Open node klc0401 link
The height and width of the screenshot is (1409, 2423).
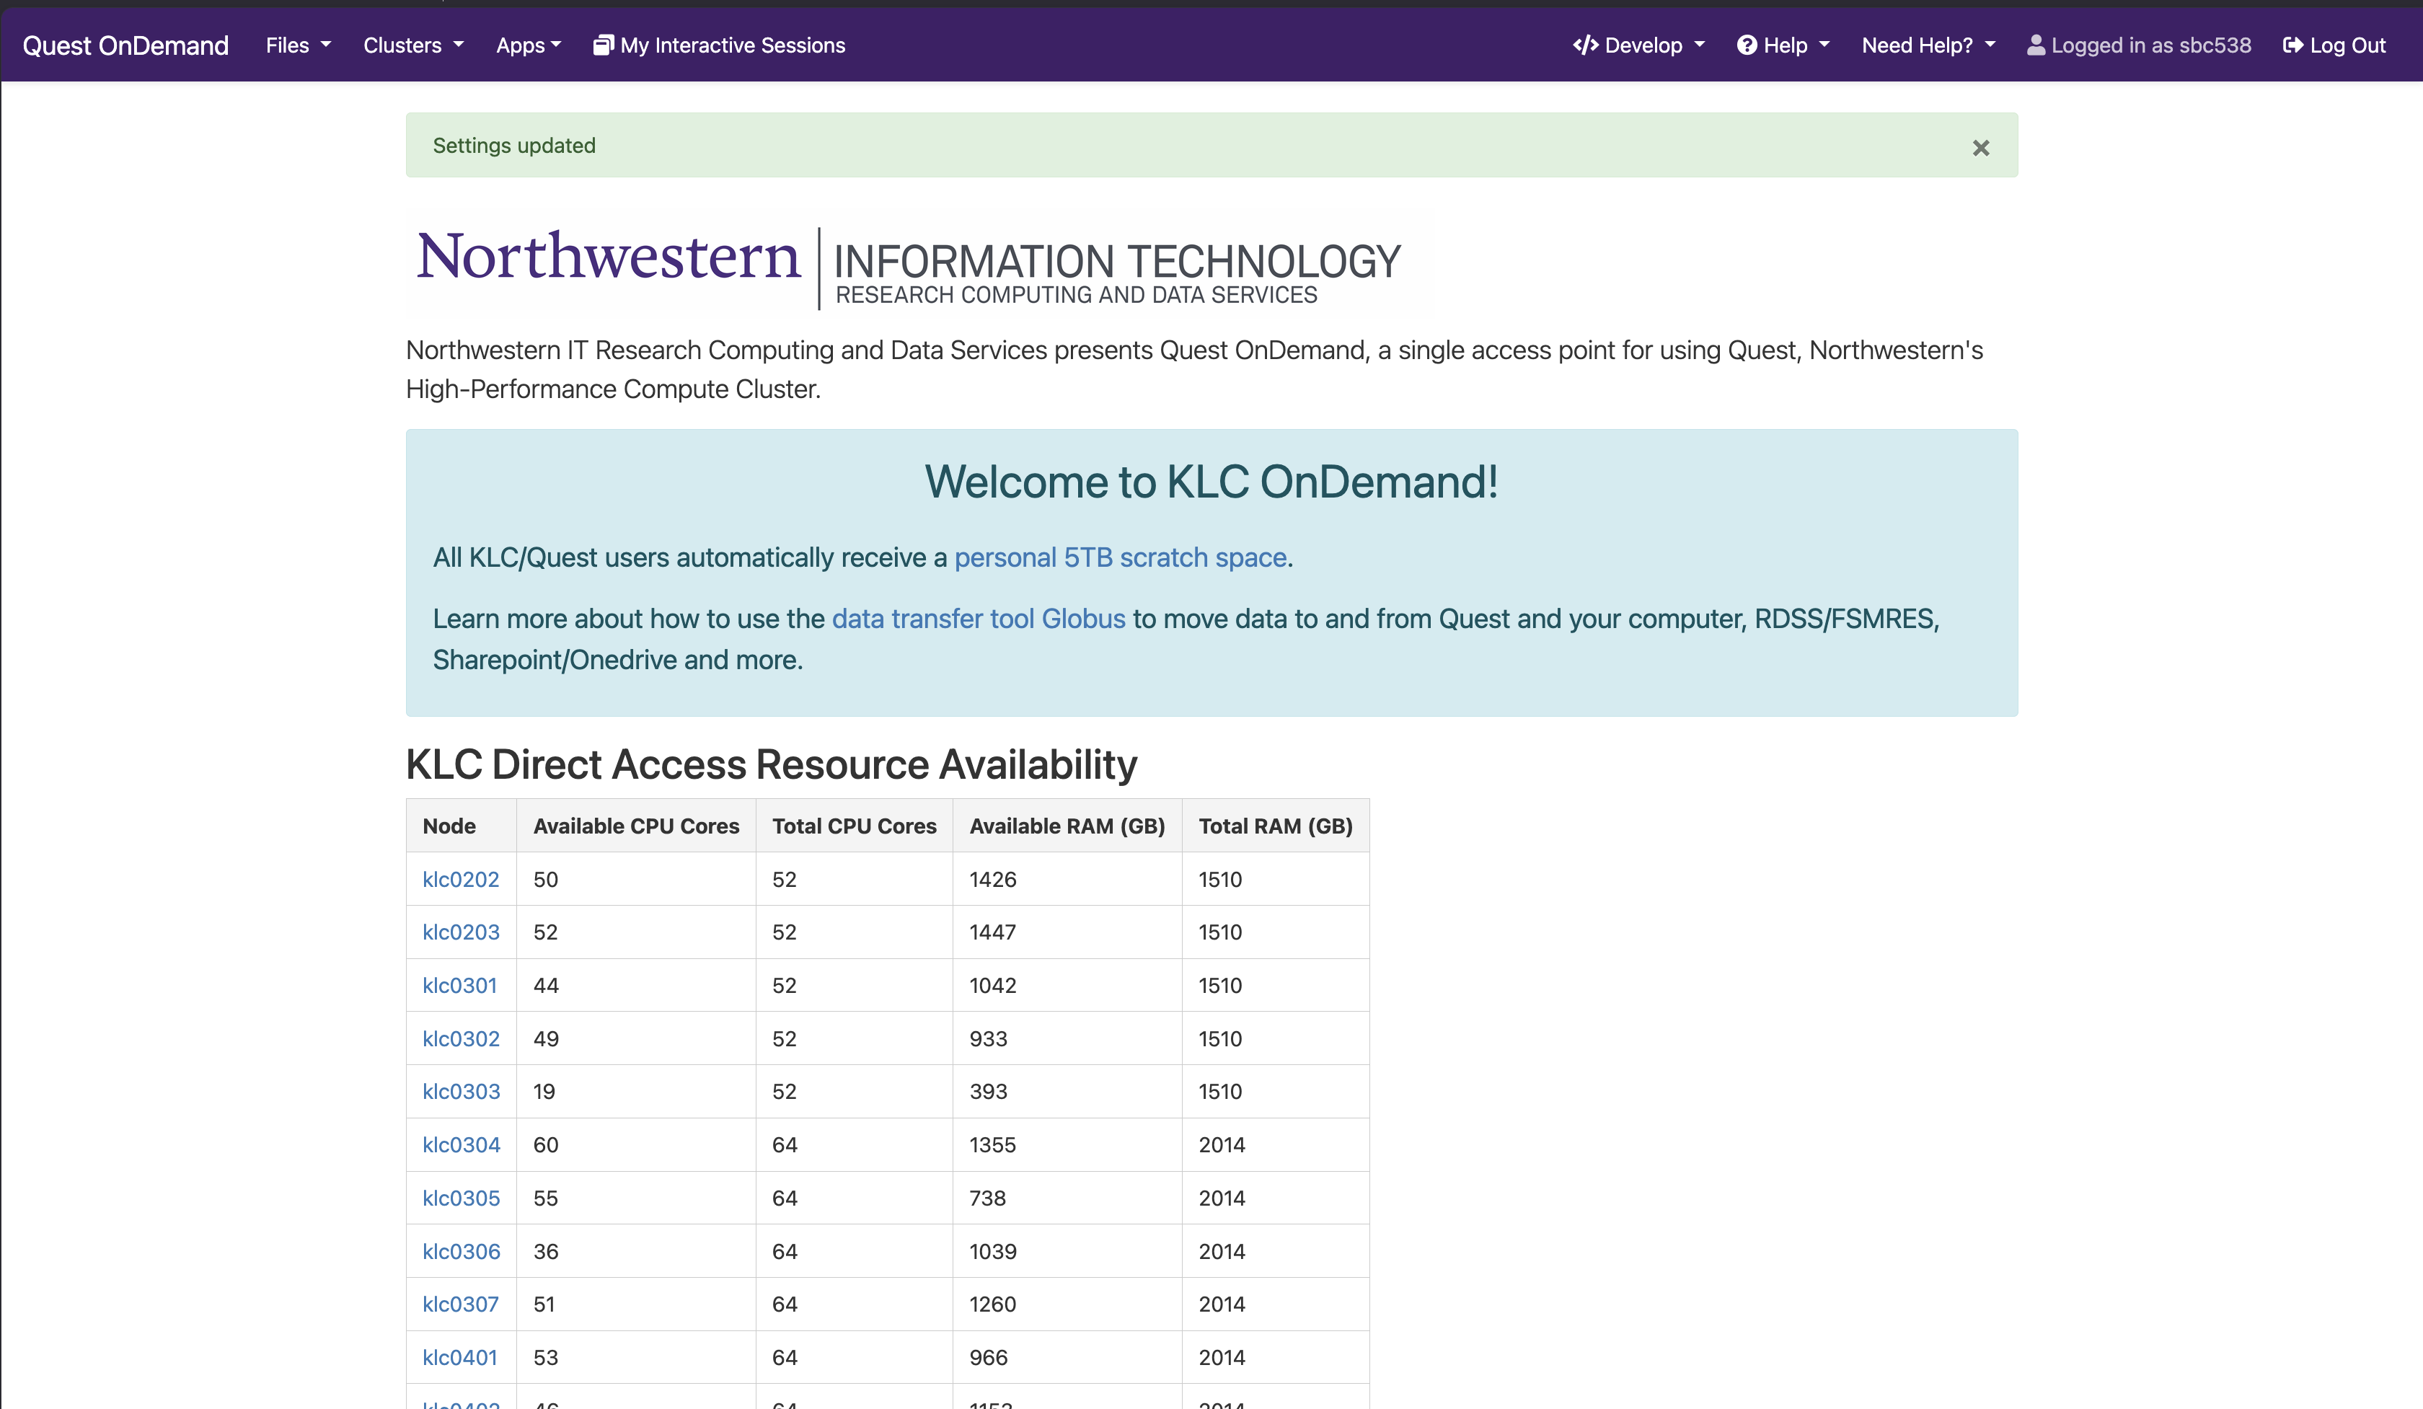(459, 1358)
